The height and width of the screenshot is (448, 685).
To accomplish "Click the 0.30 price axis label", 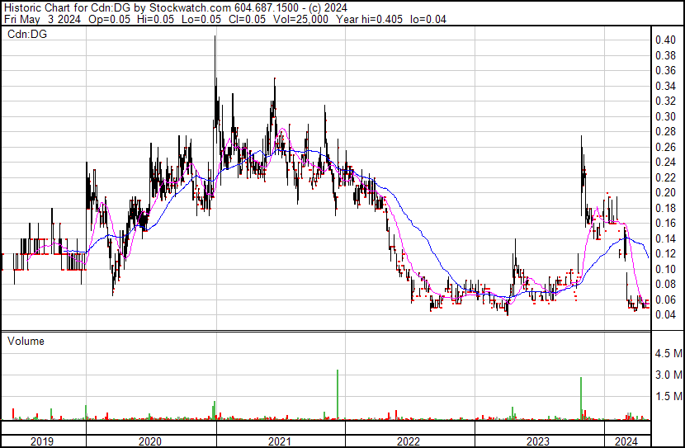I will [665, 116].
